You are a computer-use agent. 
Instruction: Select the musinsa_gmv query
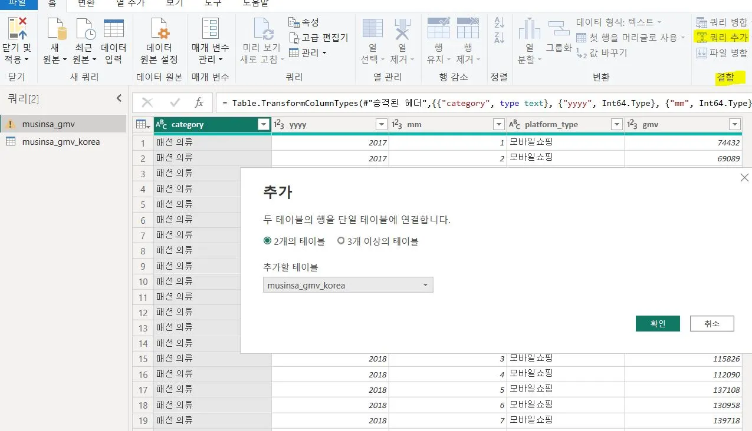click(63, 124)
